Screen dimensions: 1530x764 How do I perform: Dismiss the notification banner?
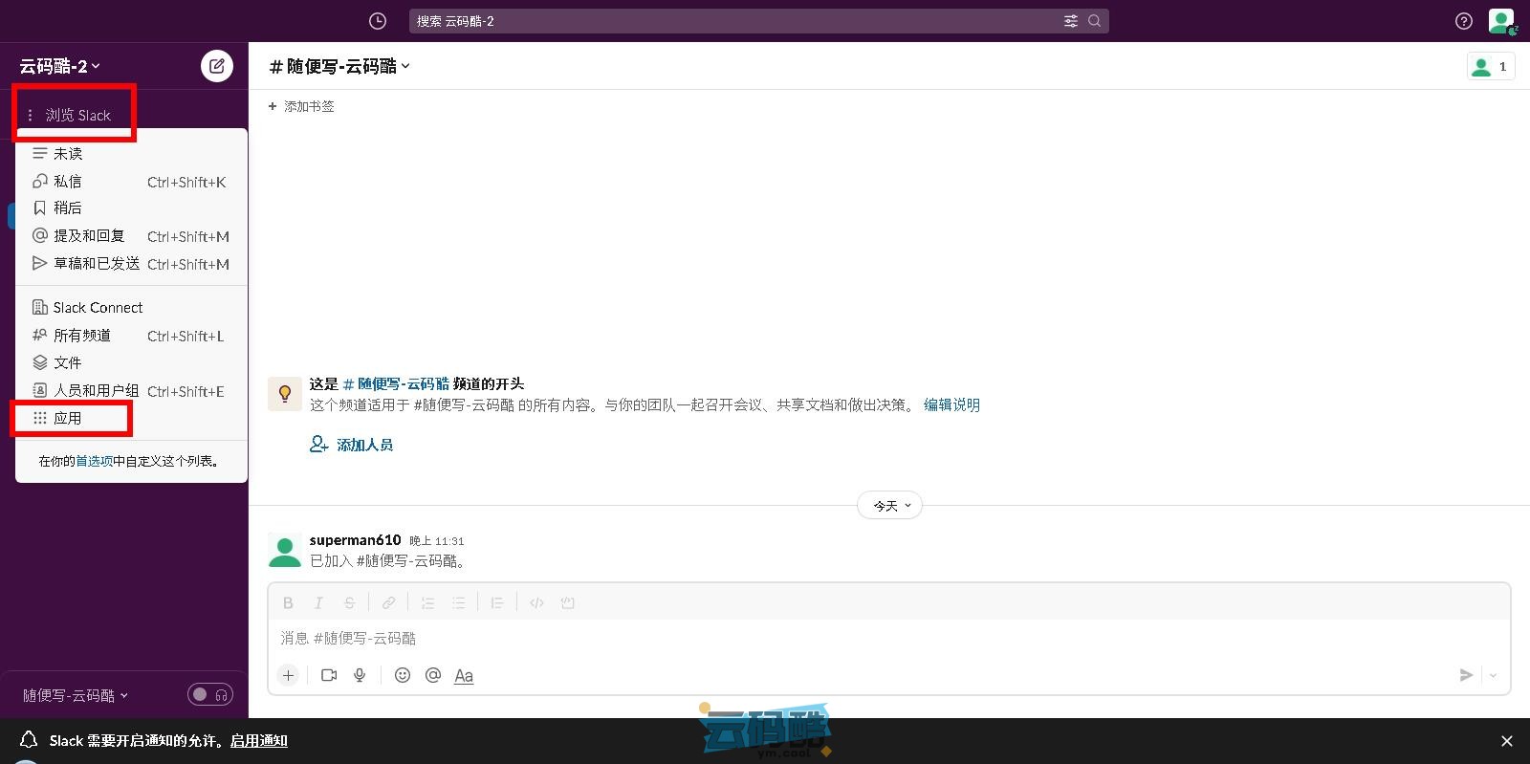[1506, 741]
